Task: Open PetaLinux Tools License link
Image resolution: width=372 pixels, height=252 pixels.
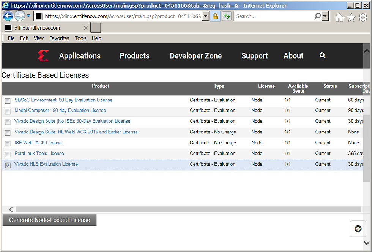Action: click(x=39, y=154)
